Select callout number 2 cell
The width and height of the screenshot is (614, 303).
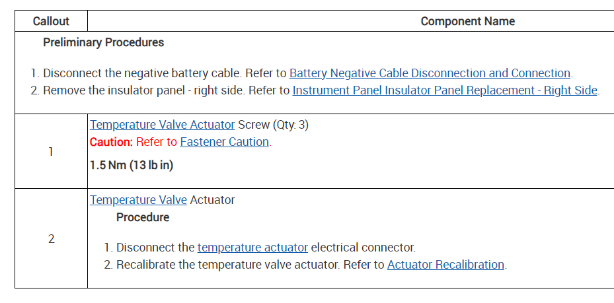[x=51, y=239]
